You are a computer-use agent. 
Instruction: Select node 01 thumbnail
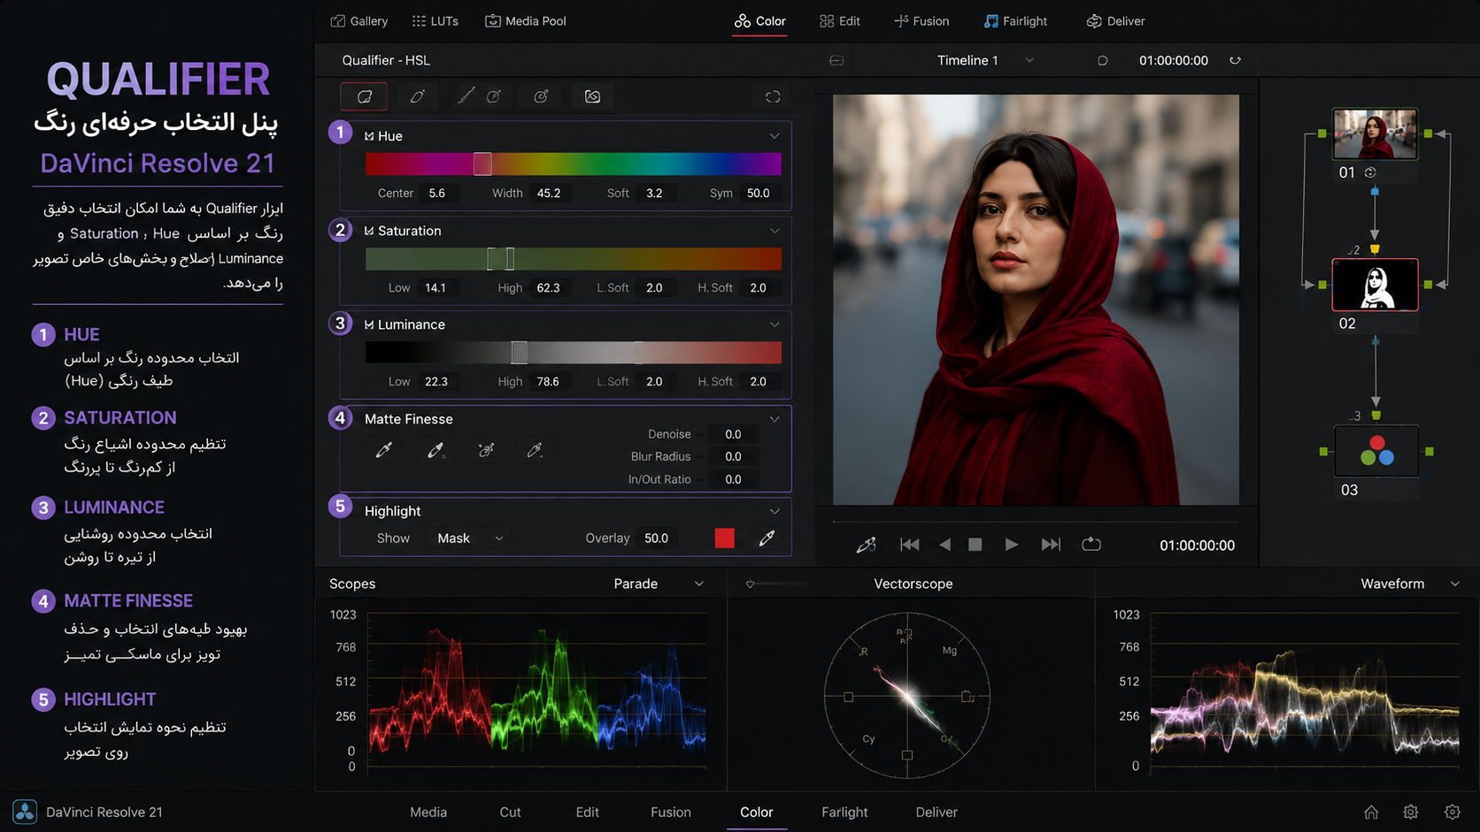1375,134
